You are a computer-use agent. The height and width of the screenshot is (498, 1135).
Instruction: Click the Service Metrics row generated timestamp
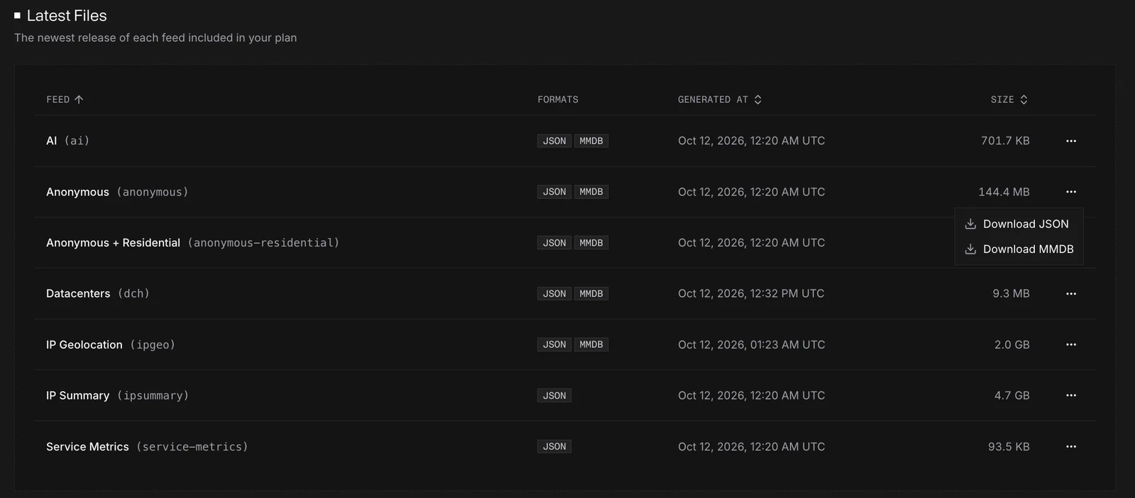click(x=751, y=447)
